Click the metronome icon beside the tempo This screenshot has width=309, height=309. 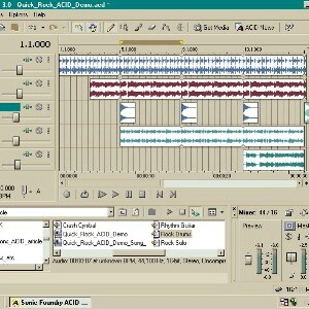[24, 190]
